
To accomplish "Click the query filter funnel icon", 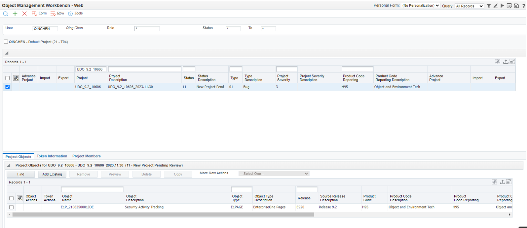I will pos(489,6).
